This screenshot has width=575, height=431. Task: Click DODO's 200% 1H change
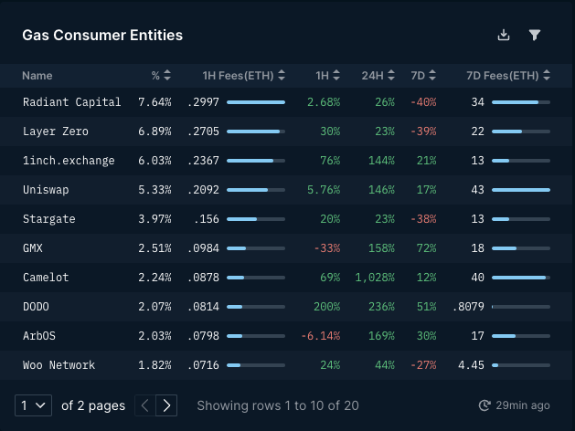tap(327, 307)
